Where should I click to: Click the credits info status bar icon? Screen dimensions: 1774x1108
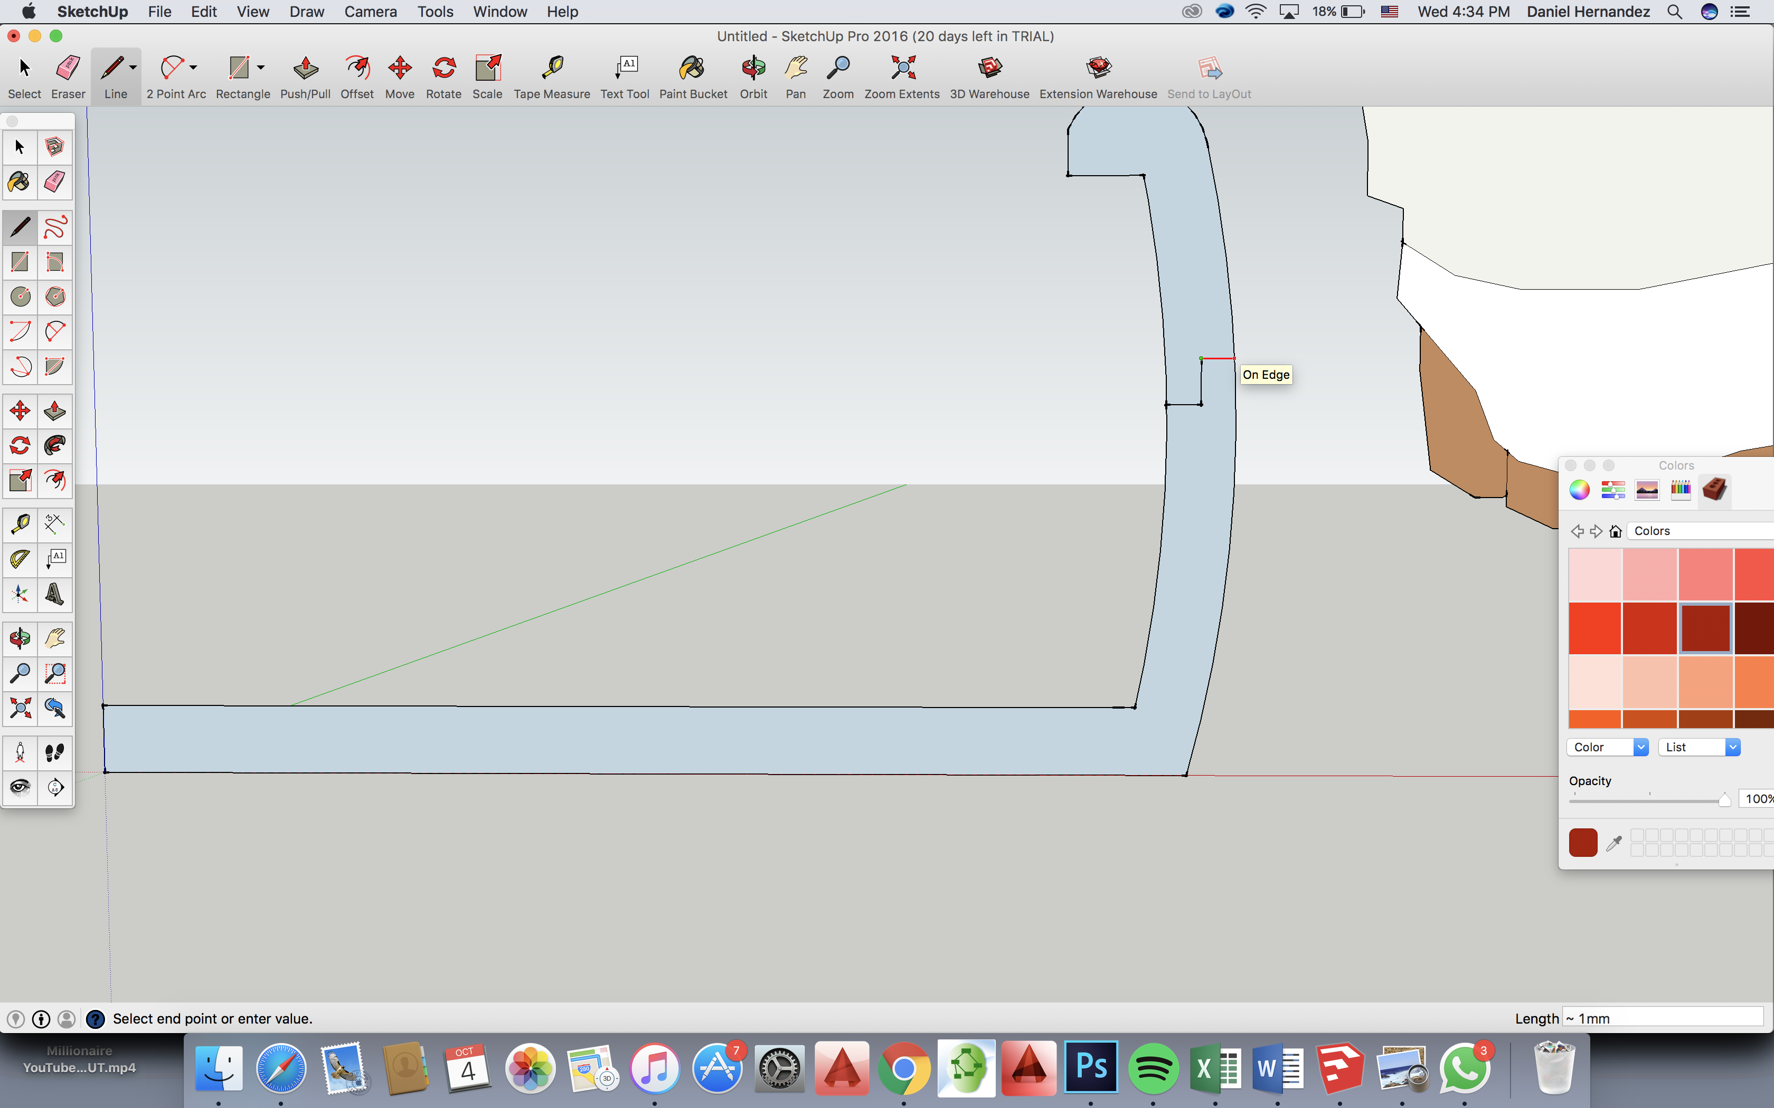[41, 1019]
